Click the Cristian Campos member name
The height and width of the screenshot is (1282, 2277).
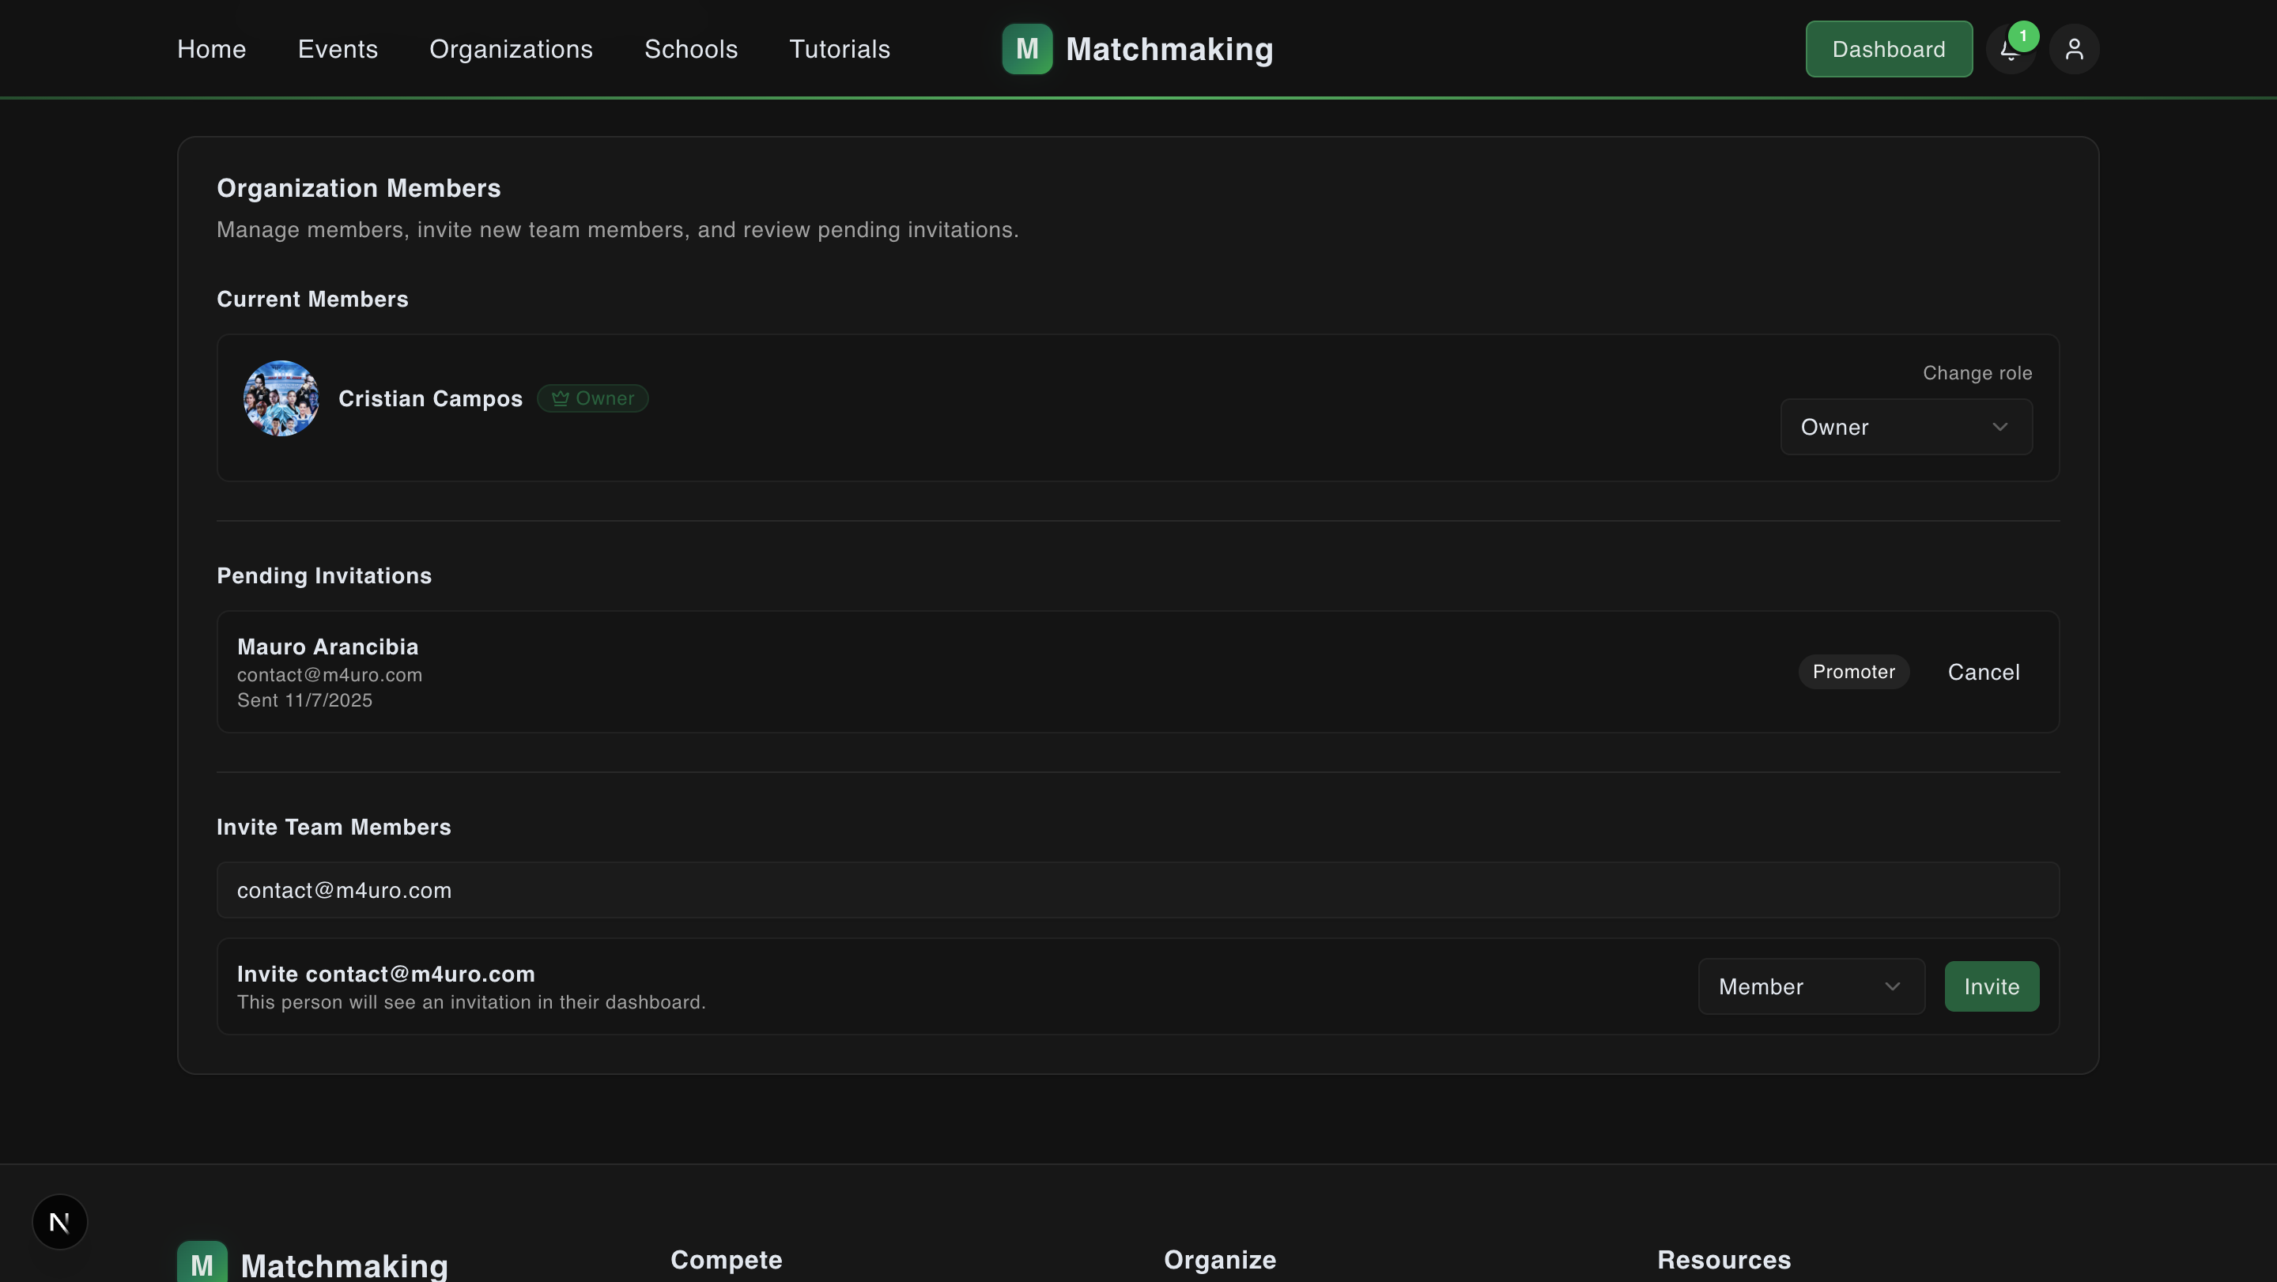[x=430, y=398]
